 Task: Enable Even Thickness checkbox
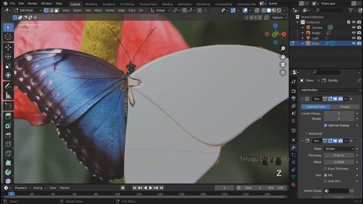tap(326, 169)
